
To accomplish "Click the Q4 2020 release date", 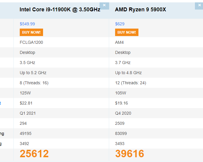I will tap(123, 113).
